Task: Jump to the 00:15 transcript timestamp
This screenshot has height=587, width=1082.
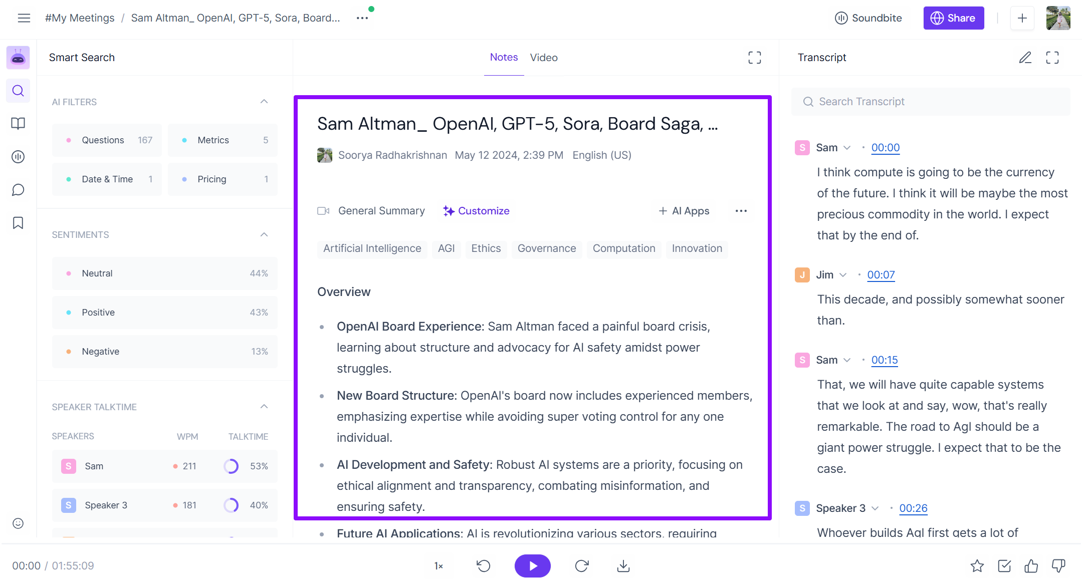Action: coord(884,360)
